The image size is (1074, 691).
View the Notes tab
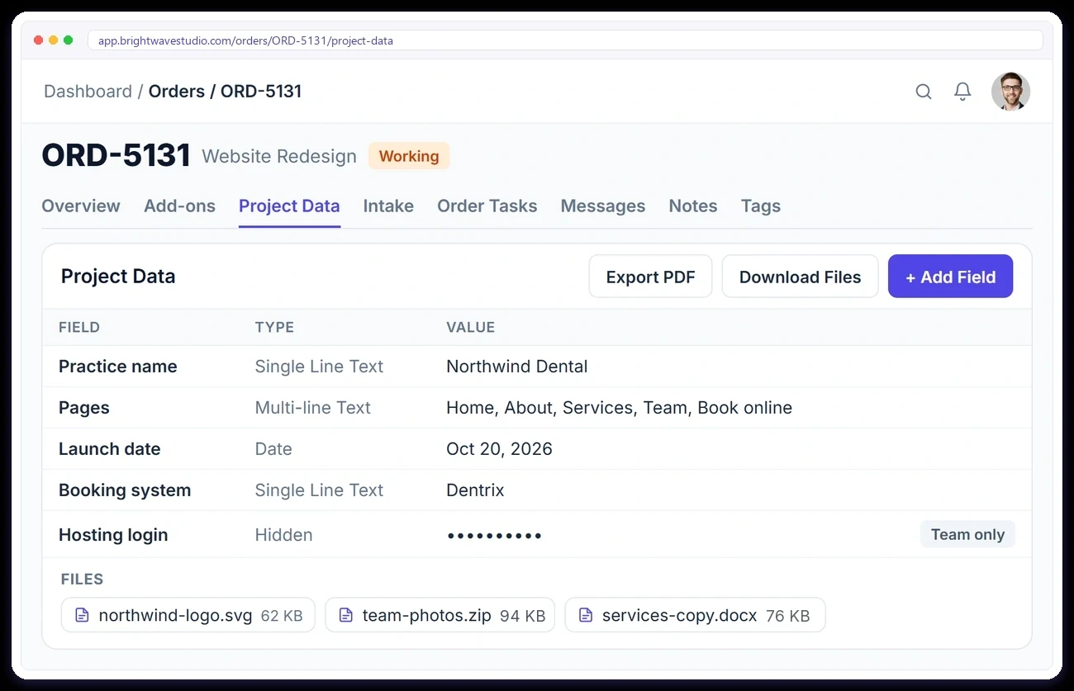(x=693, y=206)
